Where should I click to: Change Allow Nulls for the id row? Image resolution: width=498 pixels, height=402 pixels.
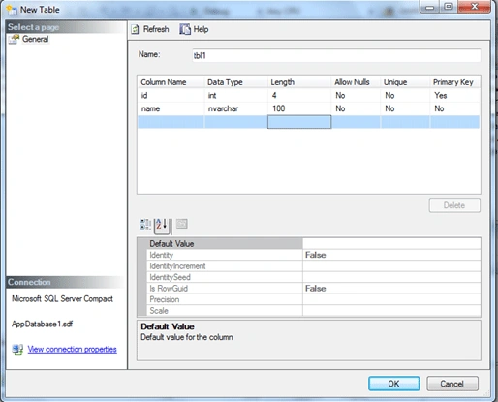356,96
